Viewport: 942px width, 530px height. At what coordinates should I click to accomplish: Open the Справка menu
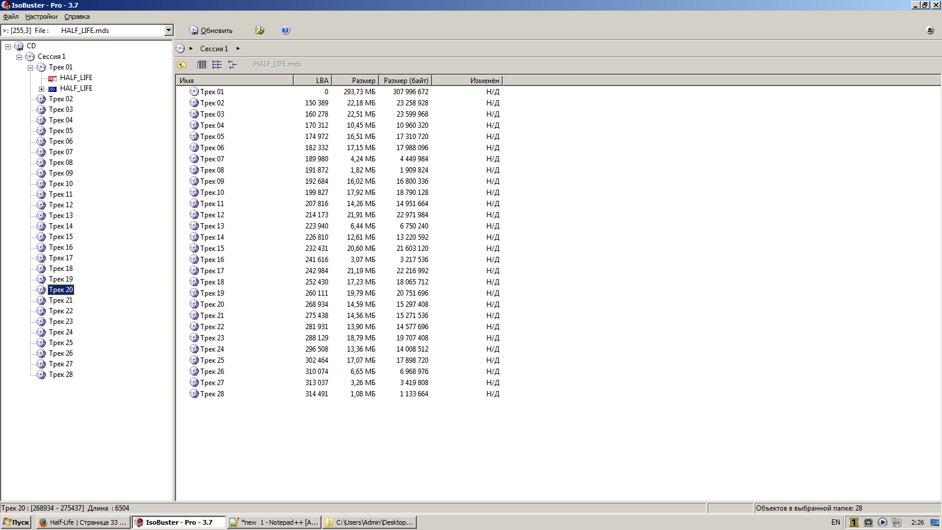pyautogui.click(x=77, y=17)
